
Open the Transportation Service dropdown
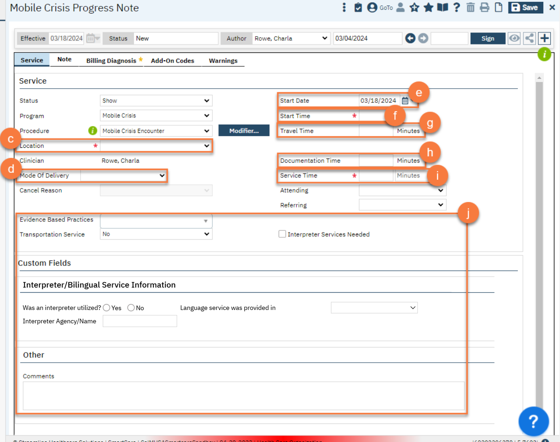coord(156,234)
